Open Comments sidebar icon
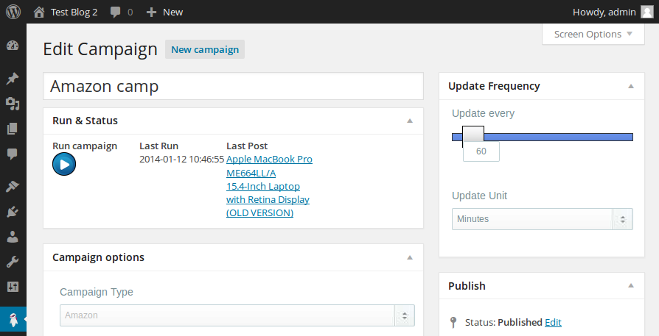 point(13,154)
